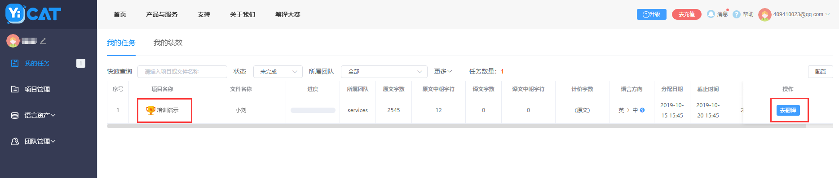
Task: Click deadline 2019-10-20 15:45
Action: 708,110
